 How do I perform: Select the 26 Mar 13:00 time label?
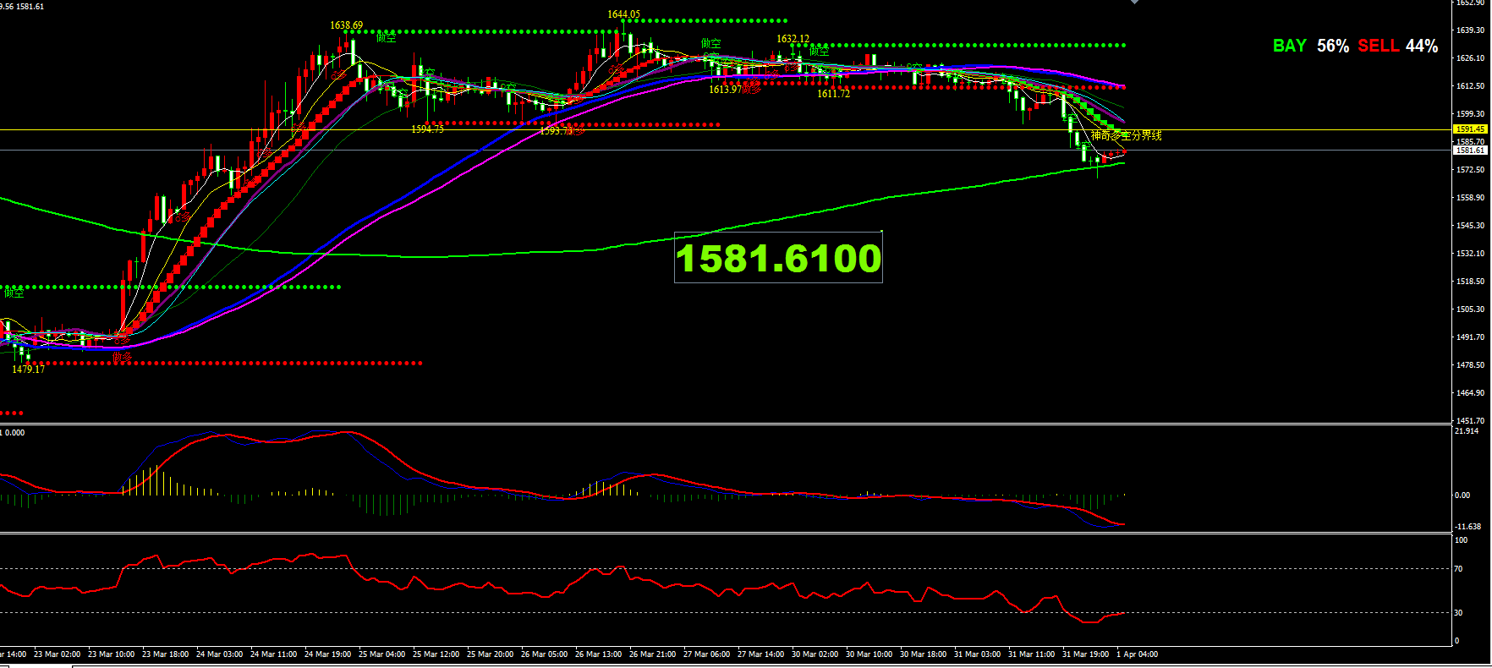599,654
